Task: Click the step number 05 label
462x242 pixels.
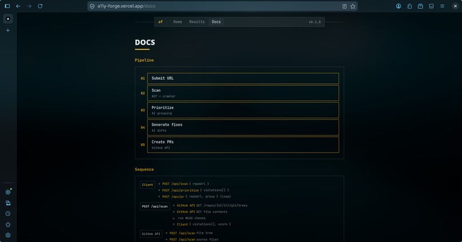Action: point(143,145)
